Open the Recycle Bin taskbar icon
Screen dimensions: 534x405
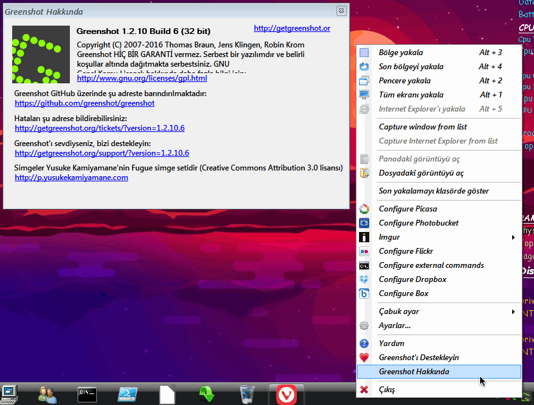[247, 394]
